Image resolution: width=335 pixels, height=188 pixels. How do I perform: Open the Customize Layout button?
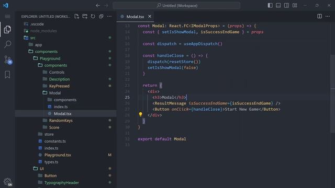tap(295, 5)
